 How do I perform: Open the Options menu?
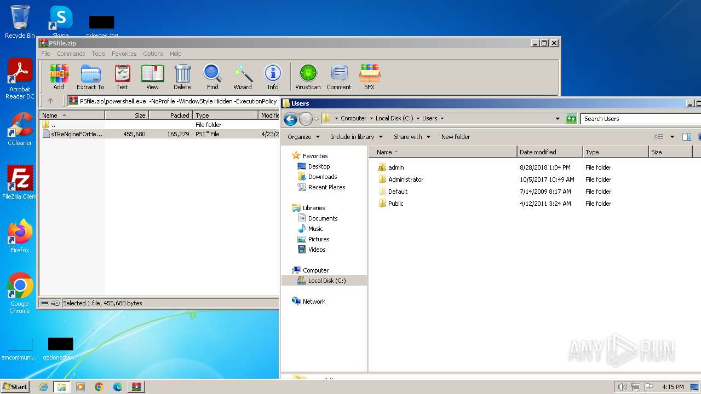[x=153, y=54]
